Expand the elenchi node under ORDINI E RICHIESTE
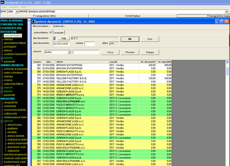 pos(2,88)
